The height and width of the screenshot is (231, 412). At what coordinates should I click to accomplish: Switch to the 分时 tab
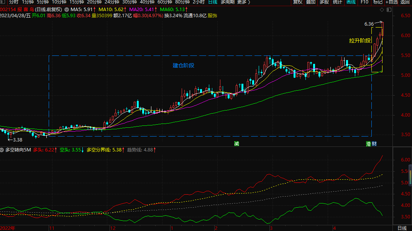(x=13, y=2)
